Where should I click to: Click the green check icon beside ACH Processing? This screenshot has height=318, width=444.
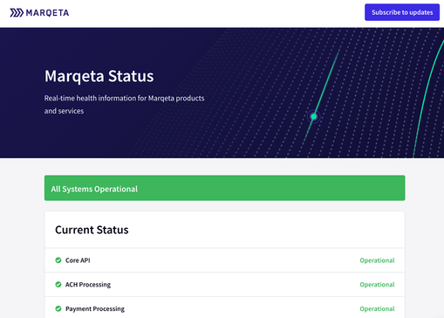(x=58, y=284)
